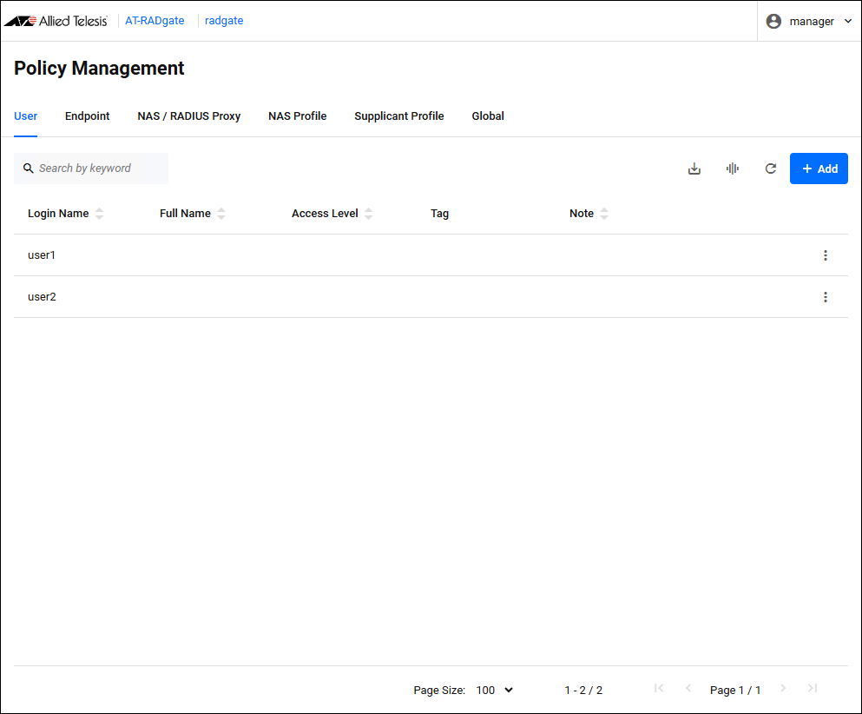Image resolution: width=862 pixels, height=714 pixels.
Task: Sort by Note column
Action: [x=604, y=214]
